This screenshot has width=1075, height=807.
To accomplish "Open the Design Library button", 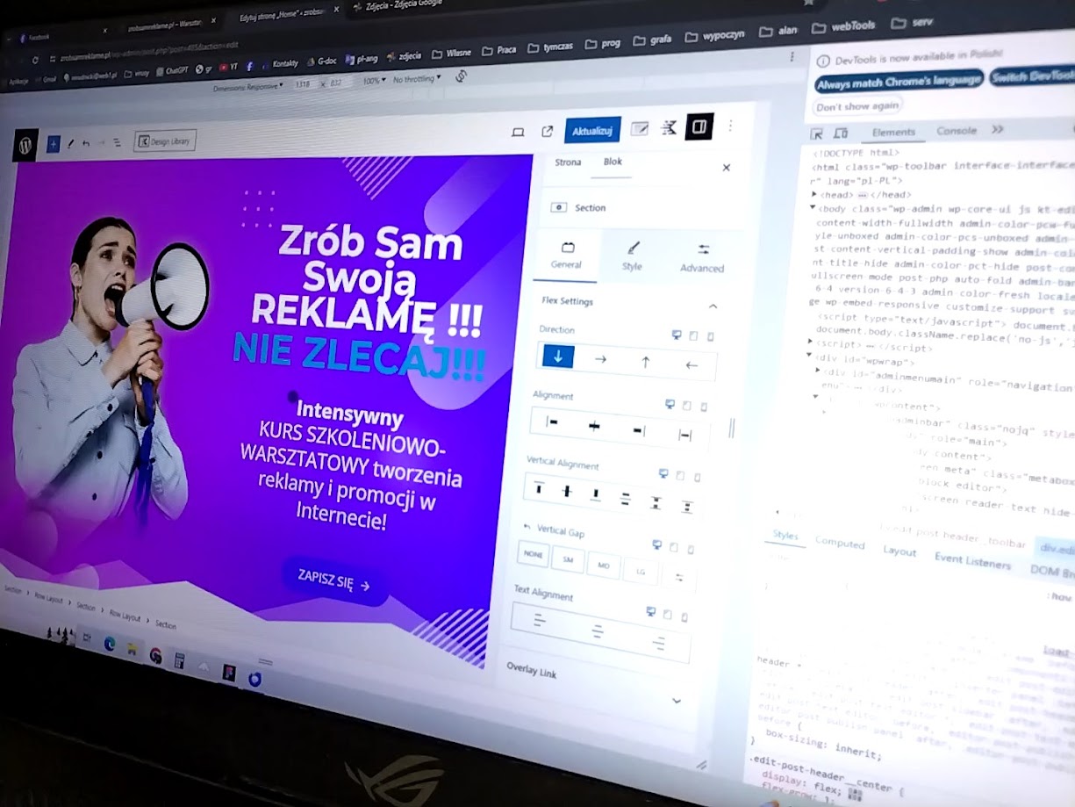I will tap(165, 141).
